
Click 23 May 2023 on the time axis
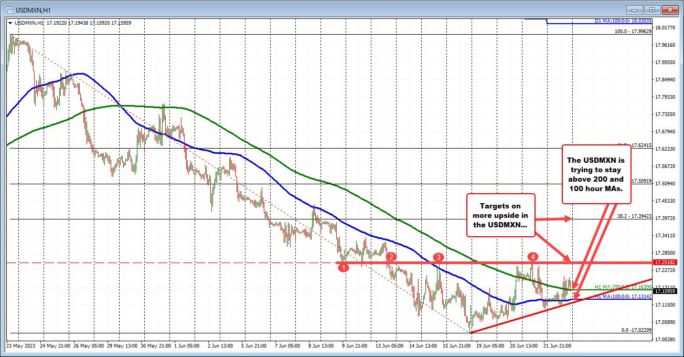click(20, 346)
